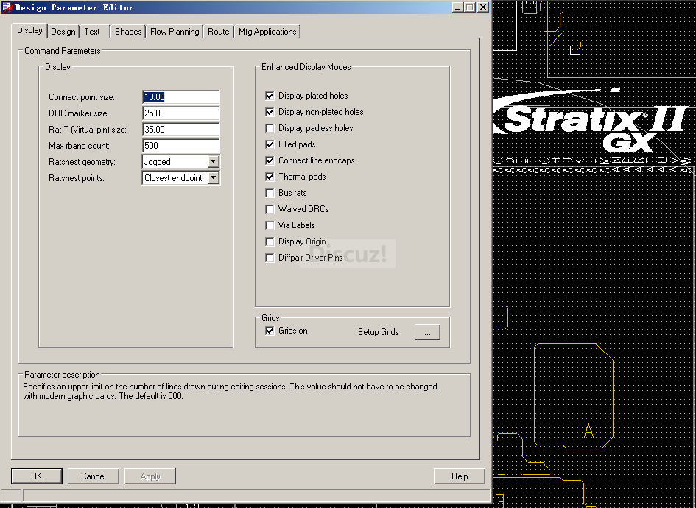Close the Design Parameter Editor window
Viewport: 696px width, 508px height.
(483, 7)
